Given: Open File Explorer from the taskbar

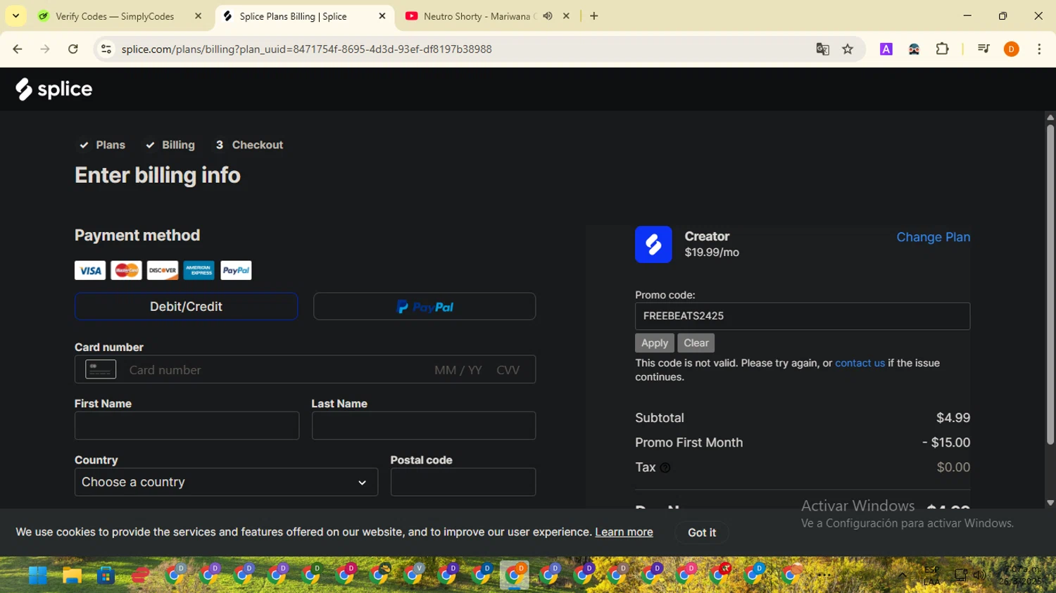Looking at the screenshot, I should click(72, 575).
